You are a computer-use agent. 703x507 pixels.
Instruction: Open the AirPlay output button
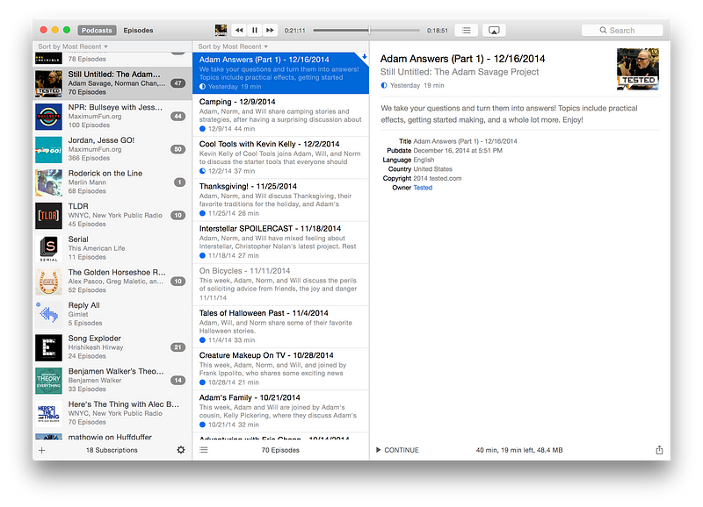(494, 31)
